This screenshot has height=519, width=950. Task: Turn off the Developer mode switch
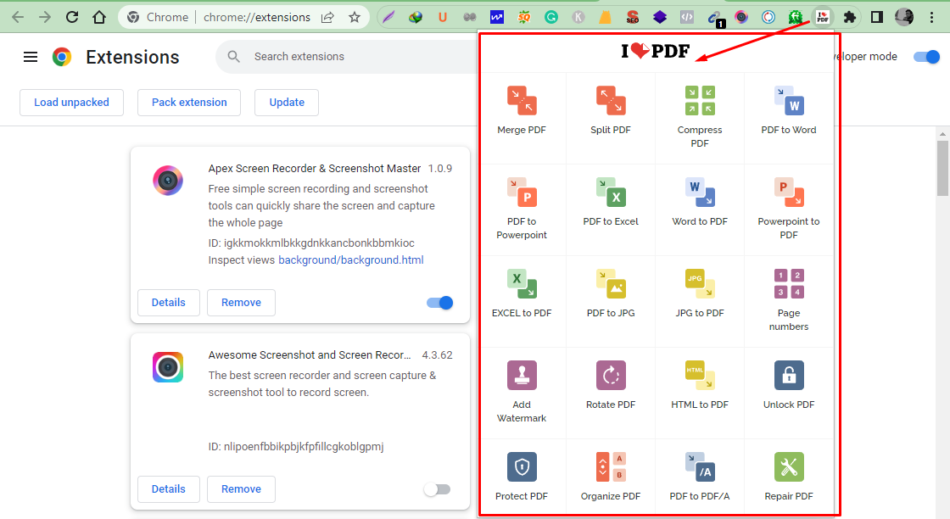pyautogui.click(x=926, y=57)
